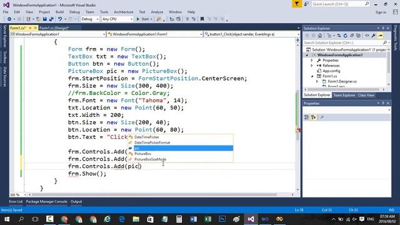Click the uncomment lines icon

[194, 19]
